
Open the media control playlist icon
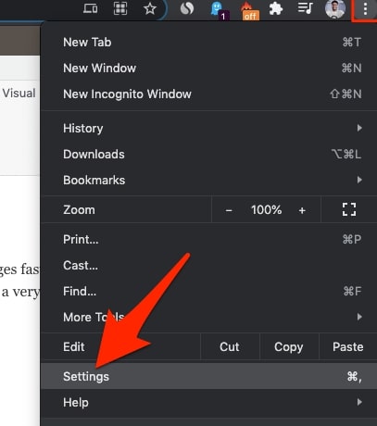pyautogui.click(x=305, y=8)
